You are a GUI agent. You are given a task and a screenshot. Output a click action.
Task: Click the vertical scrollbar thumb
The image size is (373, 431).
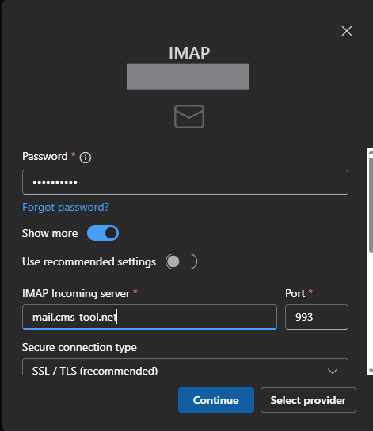[371, 204]
